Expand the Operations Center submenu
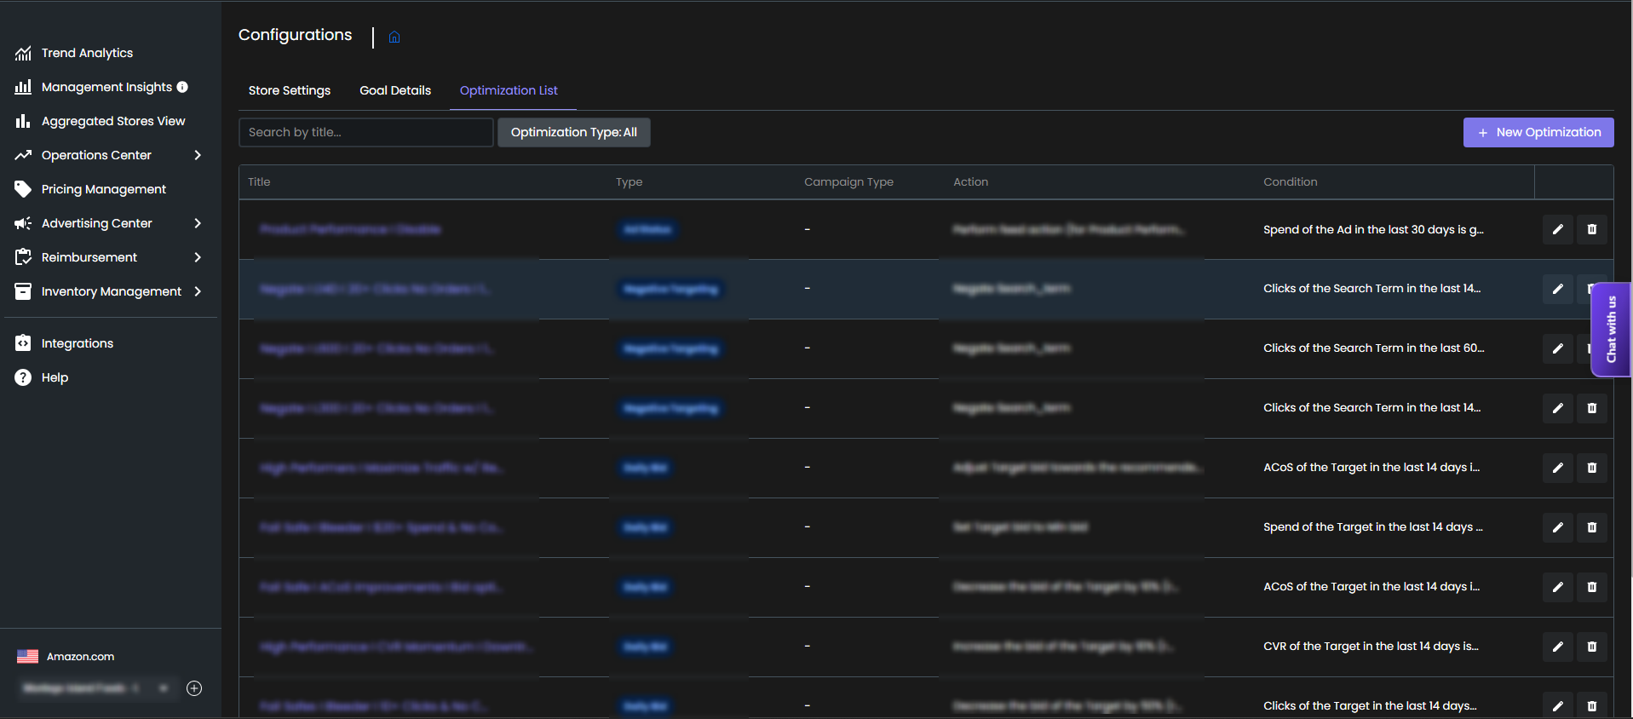This screenshot has width=1633, height=719. click(x=198, y=155)
